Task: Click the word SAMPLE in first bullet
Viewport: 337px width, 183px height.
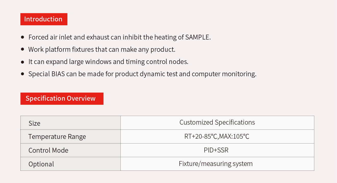Action: point(198,37)
